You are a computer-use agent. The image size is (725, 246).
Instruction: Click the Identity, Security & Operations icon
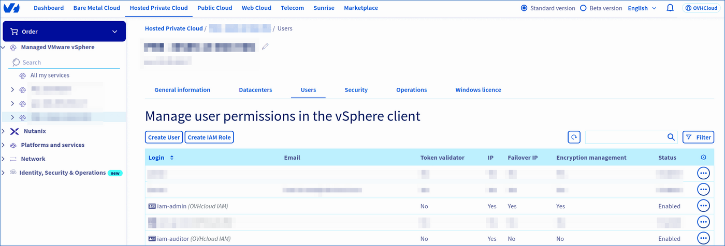coord(13,173)
